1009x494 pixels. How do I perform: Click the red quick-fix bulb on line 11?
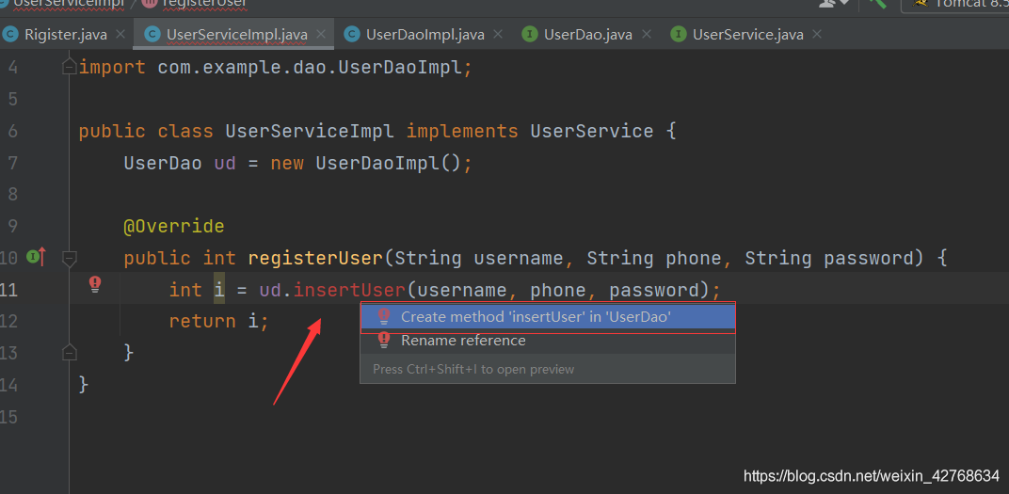coord(95,284)
